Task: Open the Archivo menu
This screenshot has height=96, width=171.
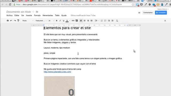Action: click(x=9, y=15)
